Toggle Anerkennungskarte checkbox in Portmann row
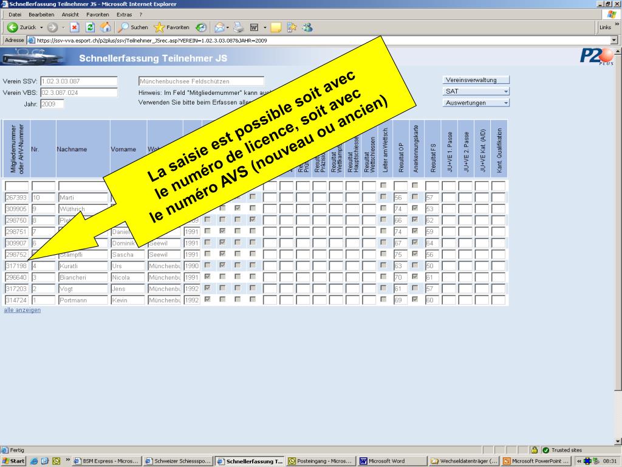 415,299
